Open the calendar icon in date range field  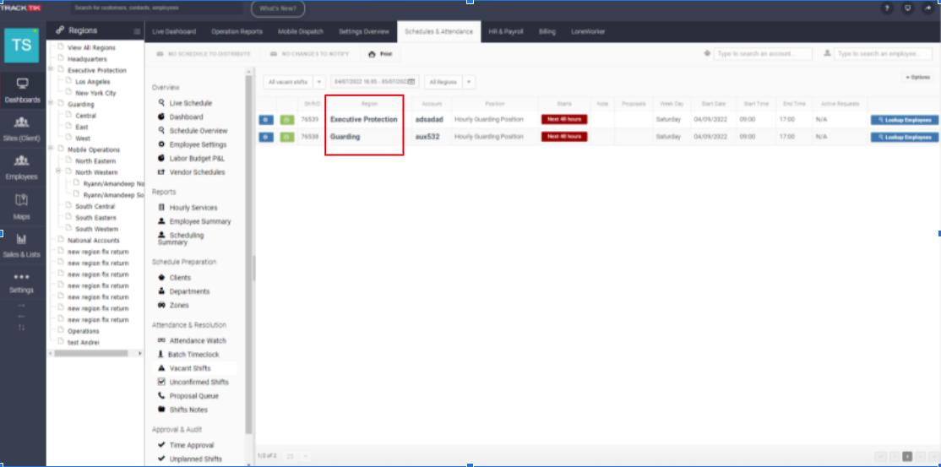[411, 82]
